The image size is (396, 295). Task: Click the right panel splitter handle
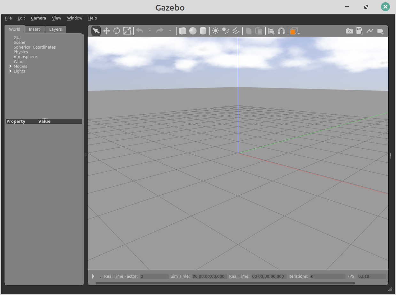391,156
